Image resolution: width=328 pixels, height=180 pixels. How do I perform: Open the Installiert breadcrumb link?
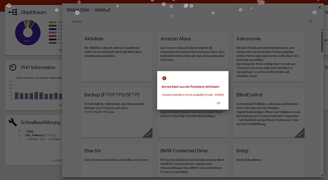pos(102,9)
